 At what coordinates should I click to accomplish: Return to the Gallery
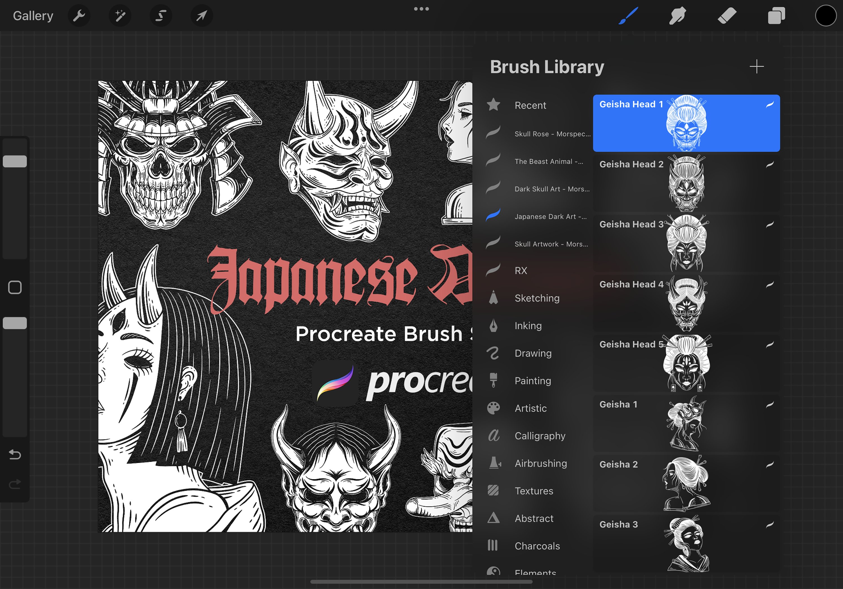(33, 16)
